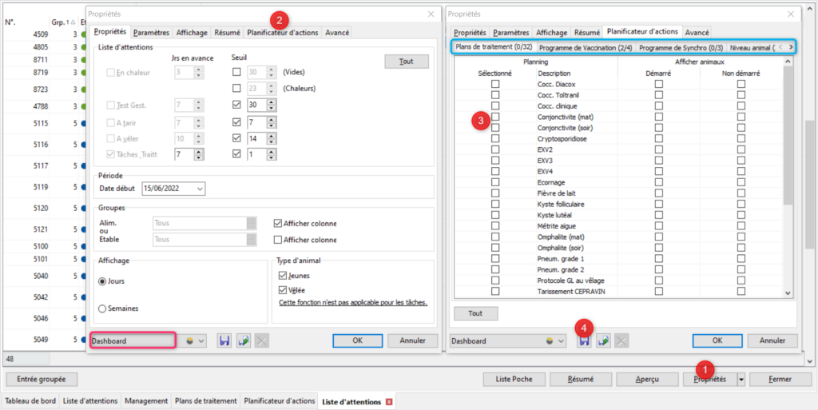The image size is (818, 410).
Task: Click the delete X icon in the Planning dialog footer
Action: 621,340
